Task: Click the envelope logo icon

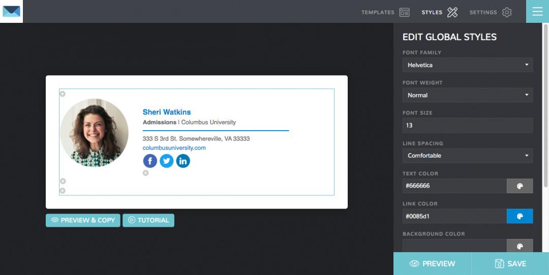Action: point(11,11)
